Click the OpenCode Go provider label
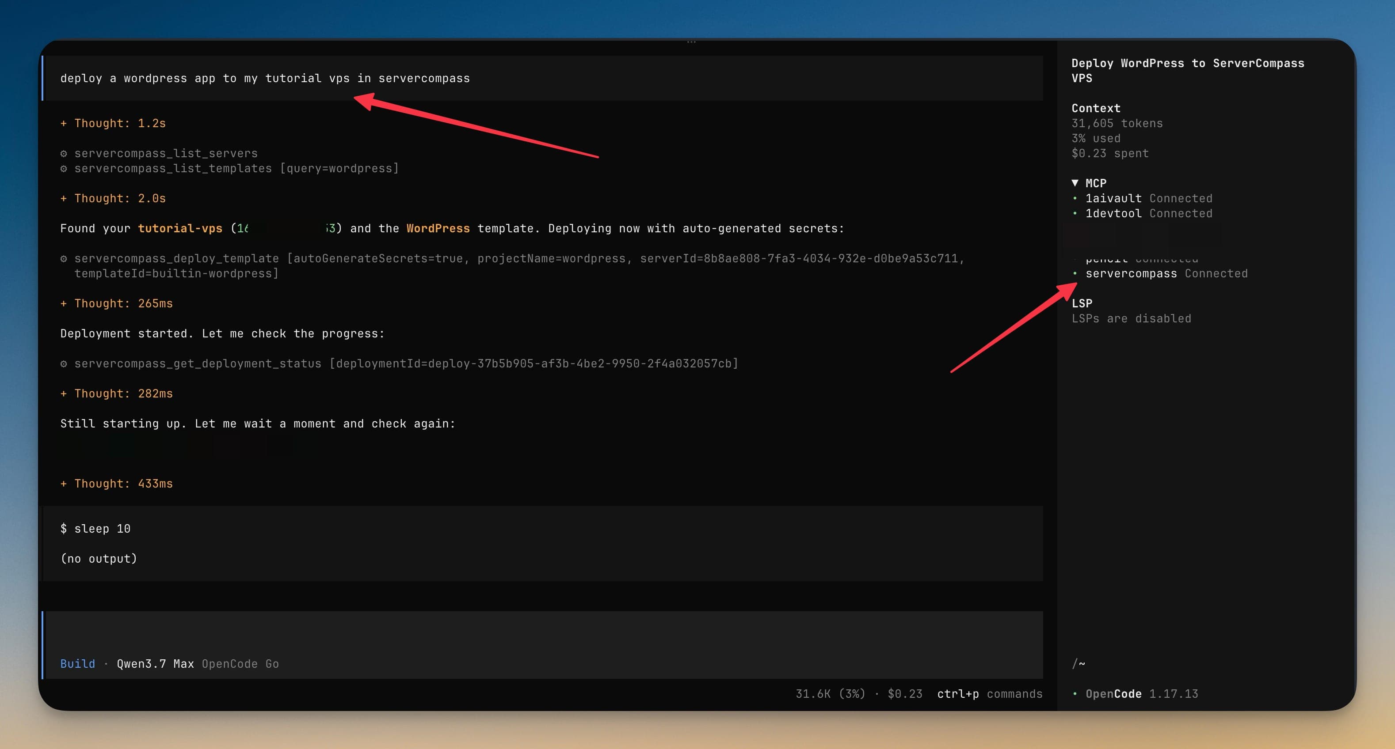1395x749 pixels. [x=240, y=664]
